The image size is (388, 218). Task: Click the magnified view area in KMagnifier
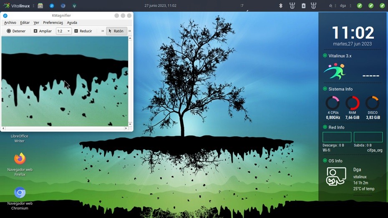pyautogui.click(x=65, y=81)
